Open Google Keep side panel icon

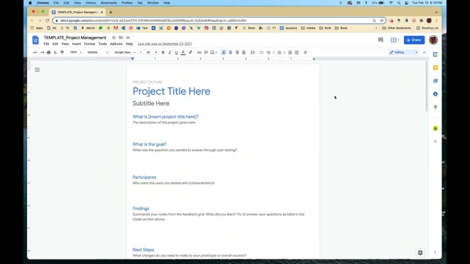pyautogui.click(x=436, y=68)
